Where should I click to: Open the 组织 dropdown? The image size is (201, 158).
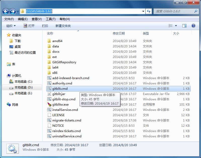(x=11, y=26)
